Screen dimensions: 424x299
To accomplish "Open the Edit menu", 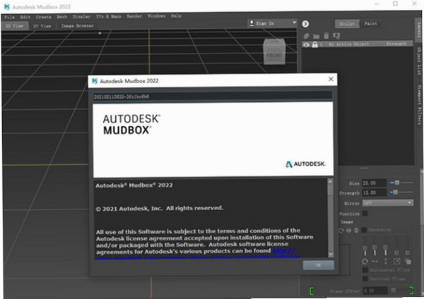I will pos(25,17).
